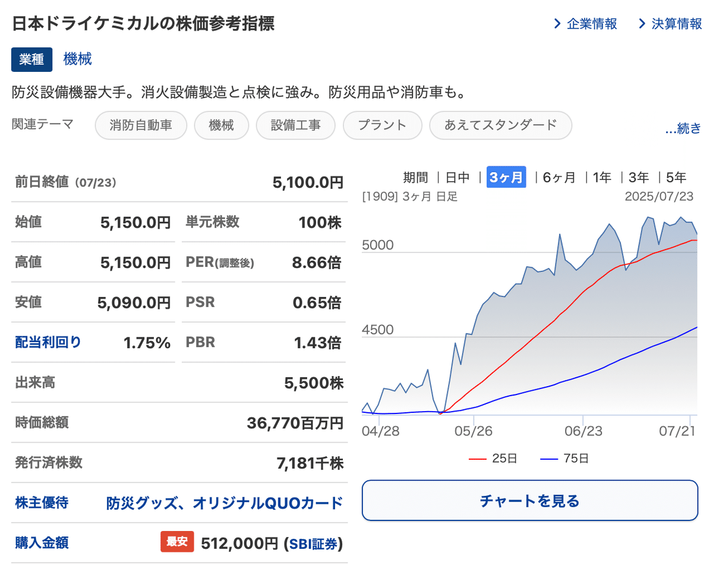Select the 5年 chart period
713x575 pixels.
click(676, 177)
